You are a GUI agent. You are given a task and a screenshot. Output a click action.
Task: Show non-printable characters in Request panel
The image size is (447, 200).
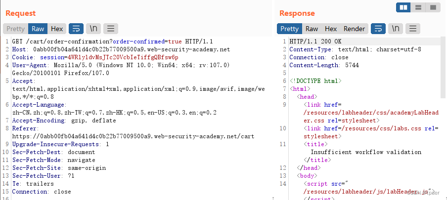[93, 29]
